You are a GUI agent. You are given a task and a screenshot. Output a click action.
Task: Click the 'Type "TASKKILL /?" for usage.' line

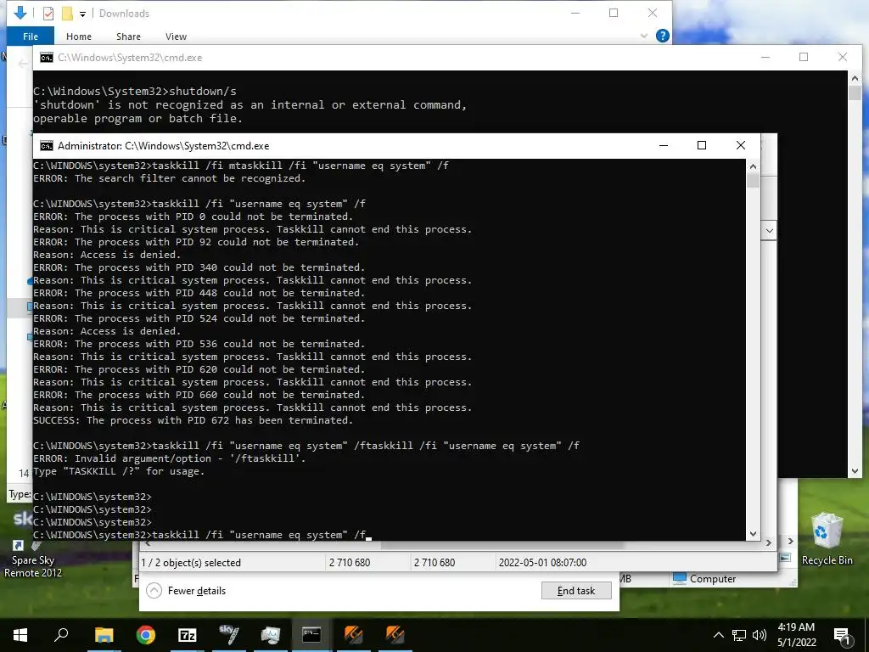119,471
